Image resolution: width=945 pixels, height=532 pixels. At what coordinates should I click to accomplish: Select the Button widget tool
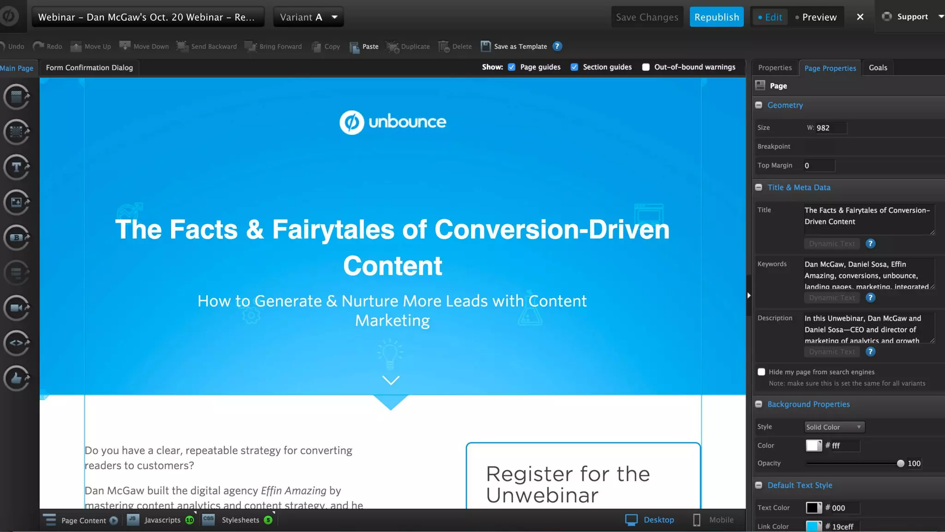(x=17, y=237)
